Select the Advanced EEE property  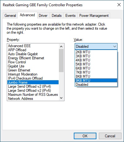coord(33,46)
